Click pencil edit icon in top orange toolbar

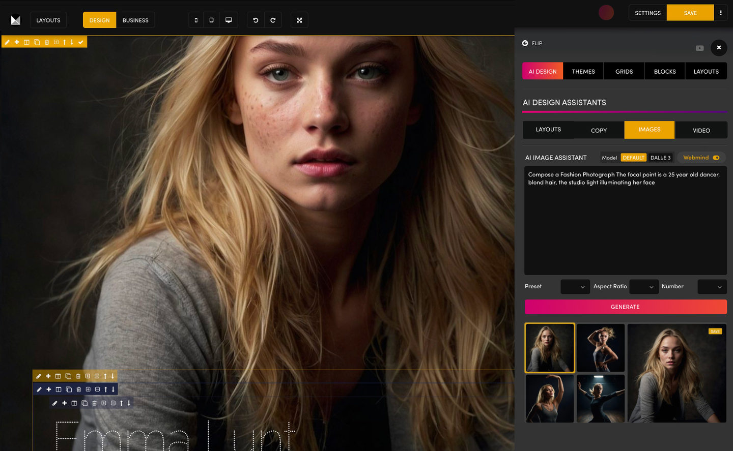click(7, 42)
